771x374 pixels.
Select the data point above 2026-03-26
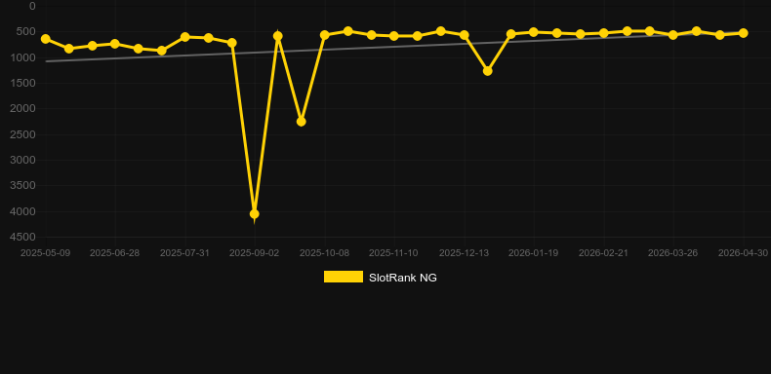tap(673, 35)
